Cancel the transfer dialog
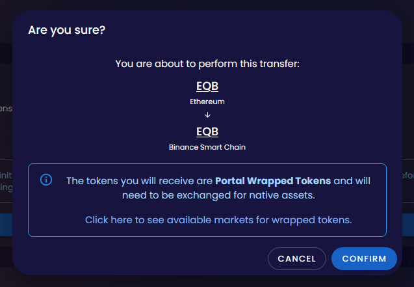The width and height of the screenshot is (414, 287). (x=296, y=258)
